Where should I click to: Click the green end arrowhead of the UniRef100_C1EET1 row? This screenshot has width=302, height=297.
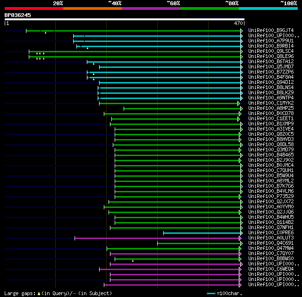point(239,119)
